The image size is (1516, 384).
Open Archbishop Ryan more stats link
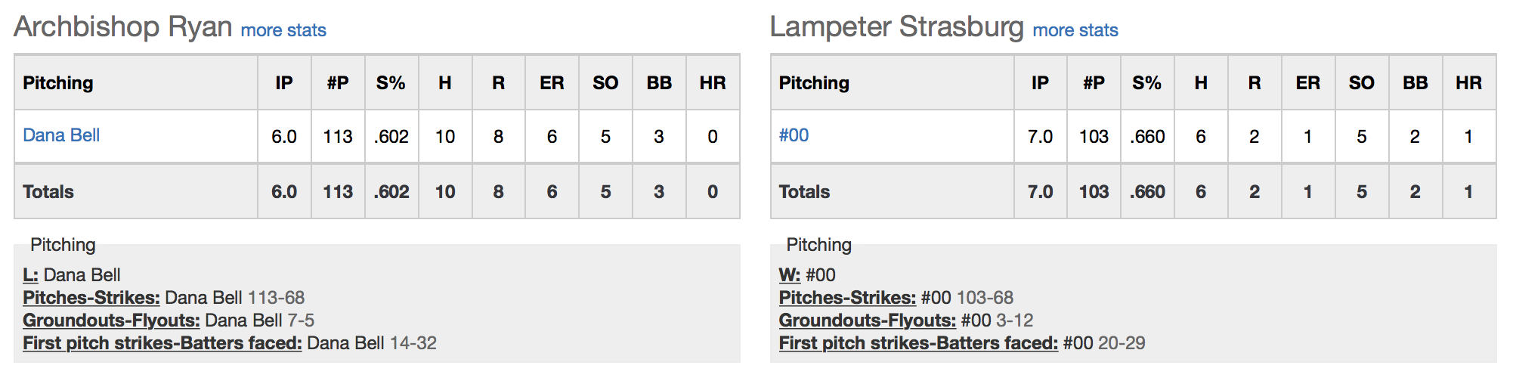point(283,30)
